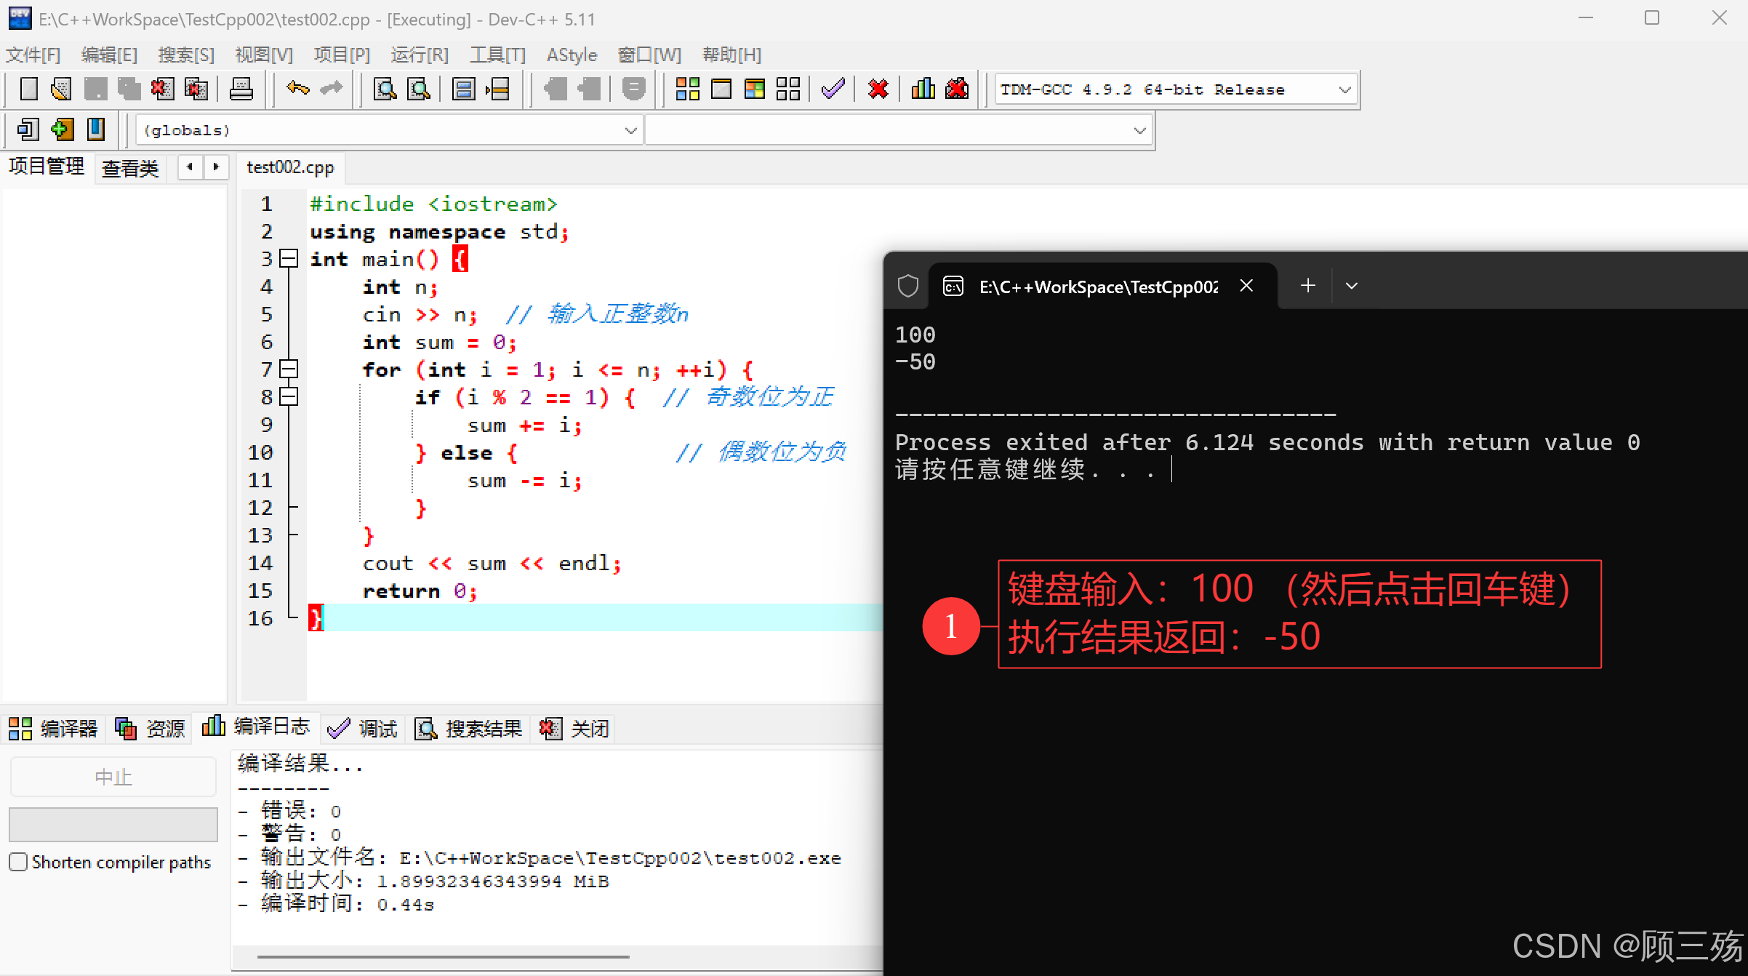The height and width of the screenshot is (976, 1748).
Task: Open terminal new tab plus button
Action: click(x=1307, y=286)
